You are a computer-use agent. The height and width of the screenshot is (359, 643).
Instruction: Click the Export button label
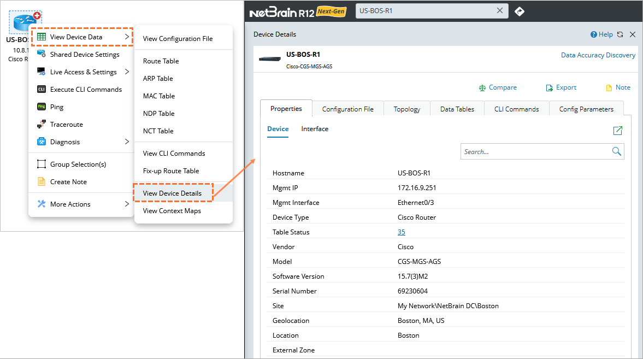click(566, 87)
